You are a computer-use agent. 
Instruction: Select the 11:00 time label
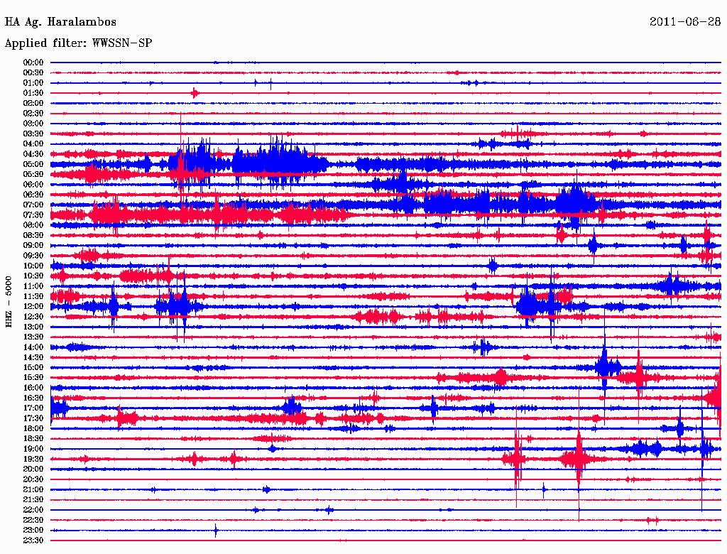(33, 286)
